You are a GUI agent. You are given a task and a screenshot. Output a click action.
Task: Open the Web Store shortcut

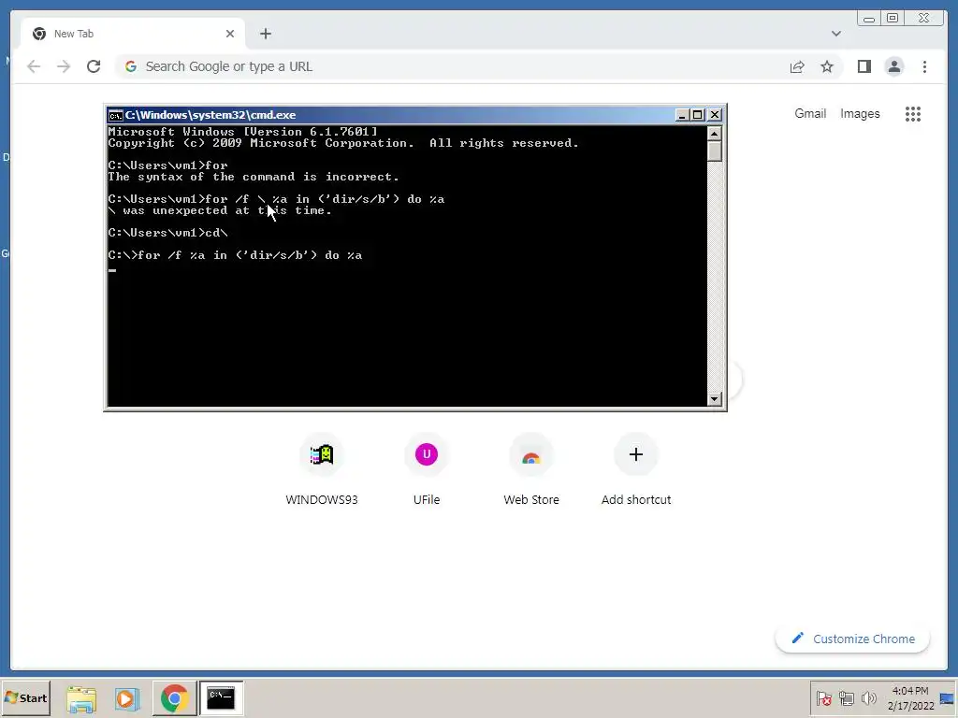(x=531, y=470)
